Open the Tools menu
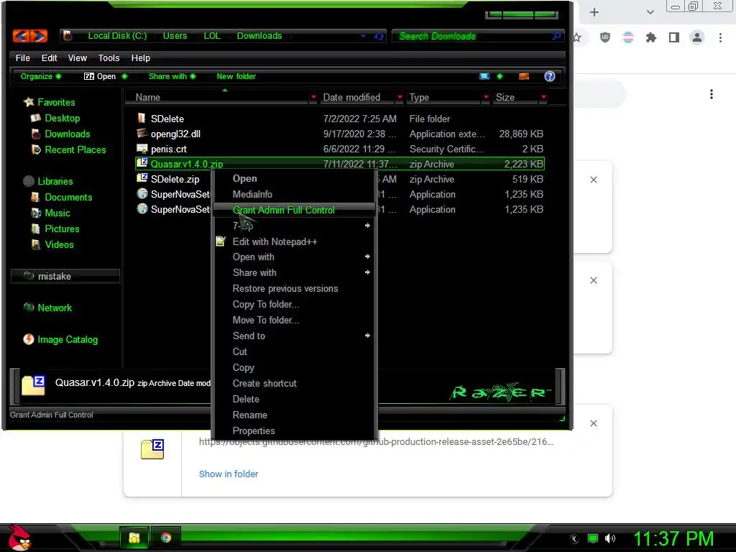 pyautogui.click(x=109, y=57)
